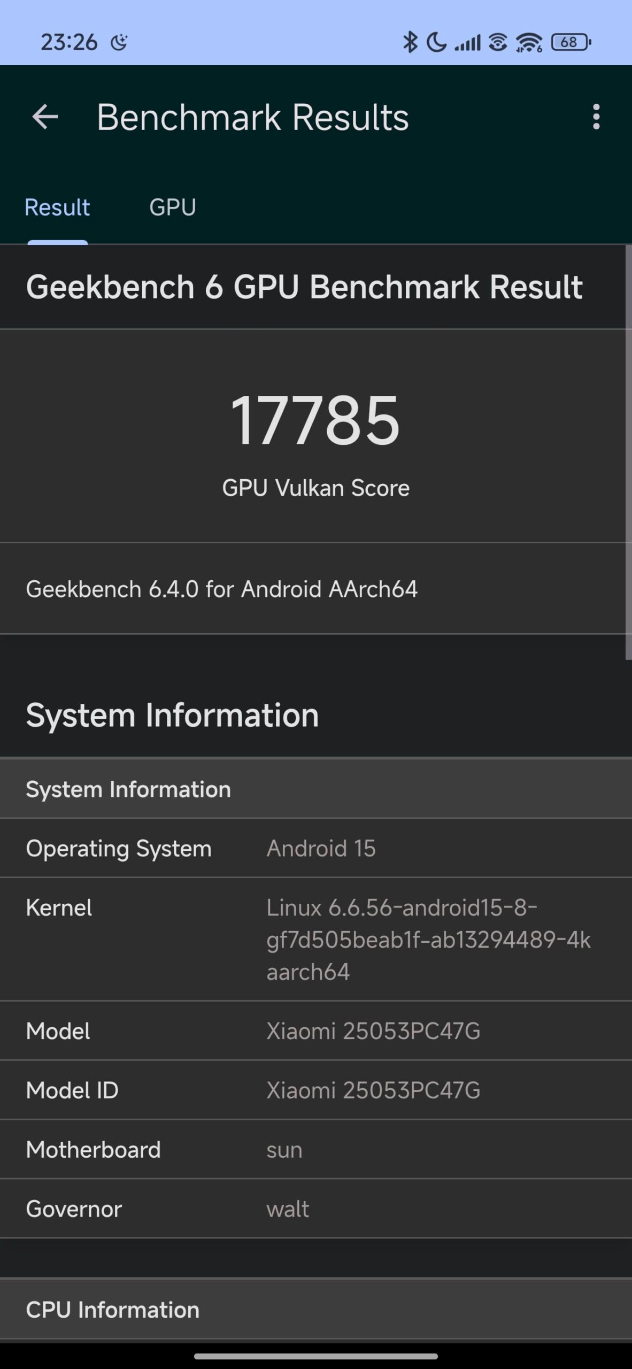
Task: Tap the Governor walt row
Action: click(x=316, y=1209)
